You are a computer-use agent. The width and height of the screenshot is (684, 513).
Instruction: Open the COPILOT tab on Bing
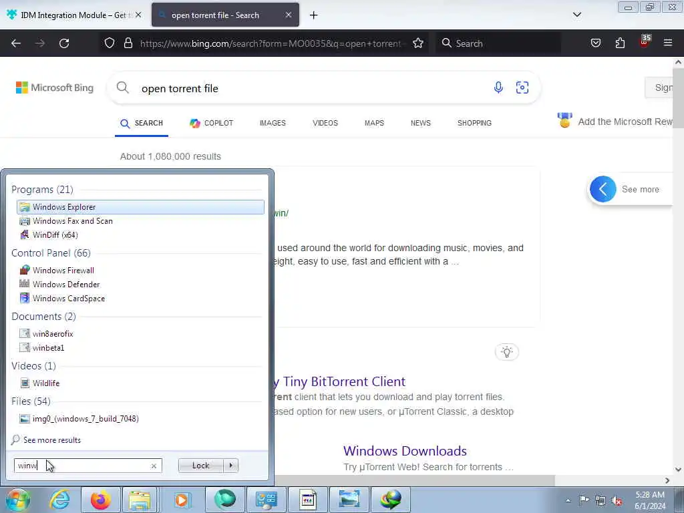[x=212, y=123]
